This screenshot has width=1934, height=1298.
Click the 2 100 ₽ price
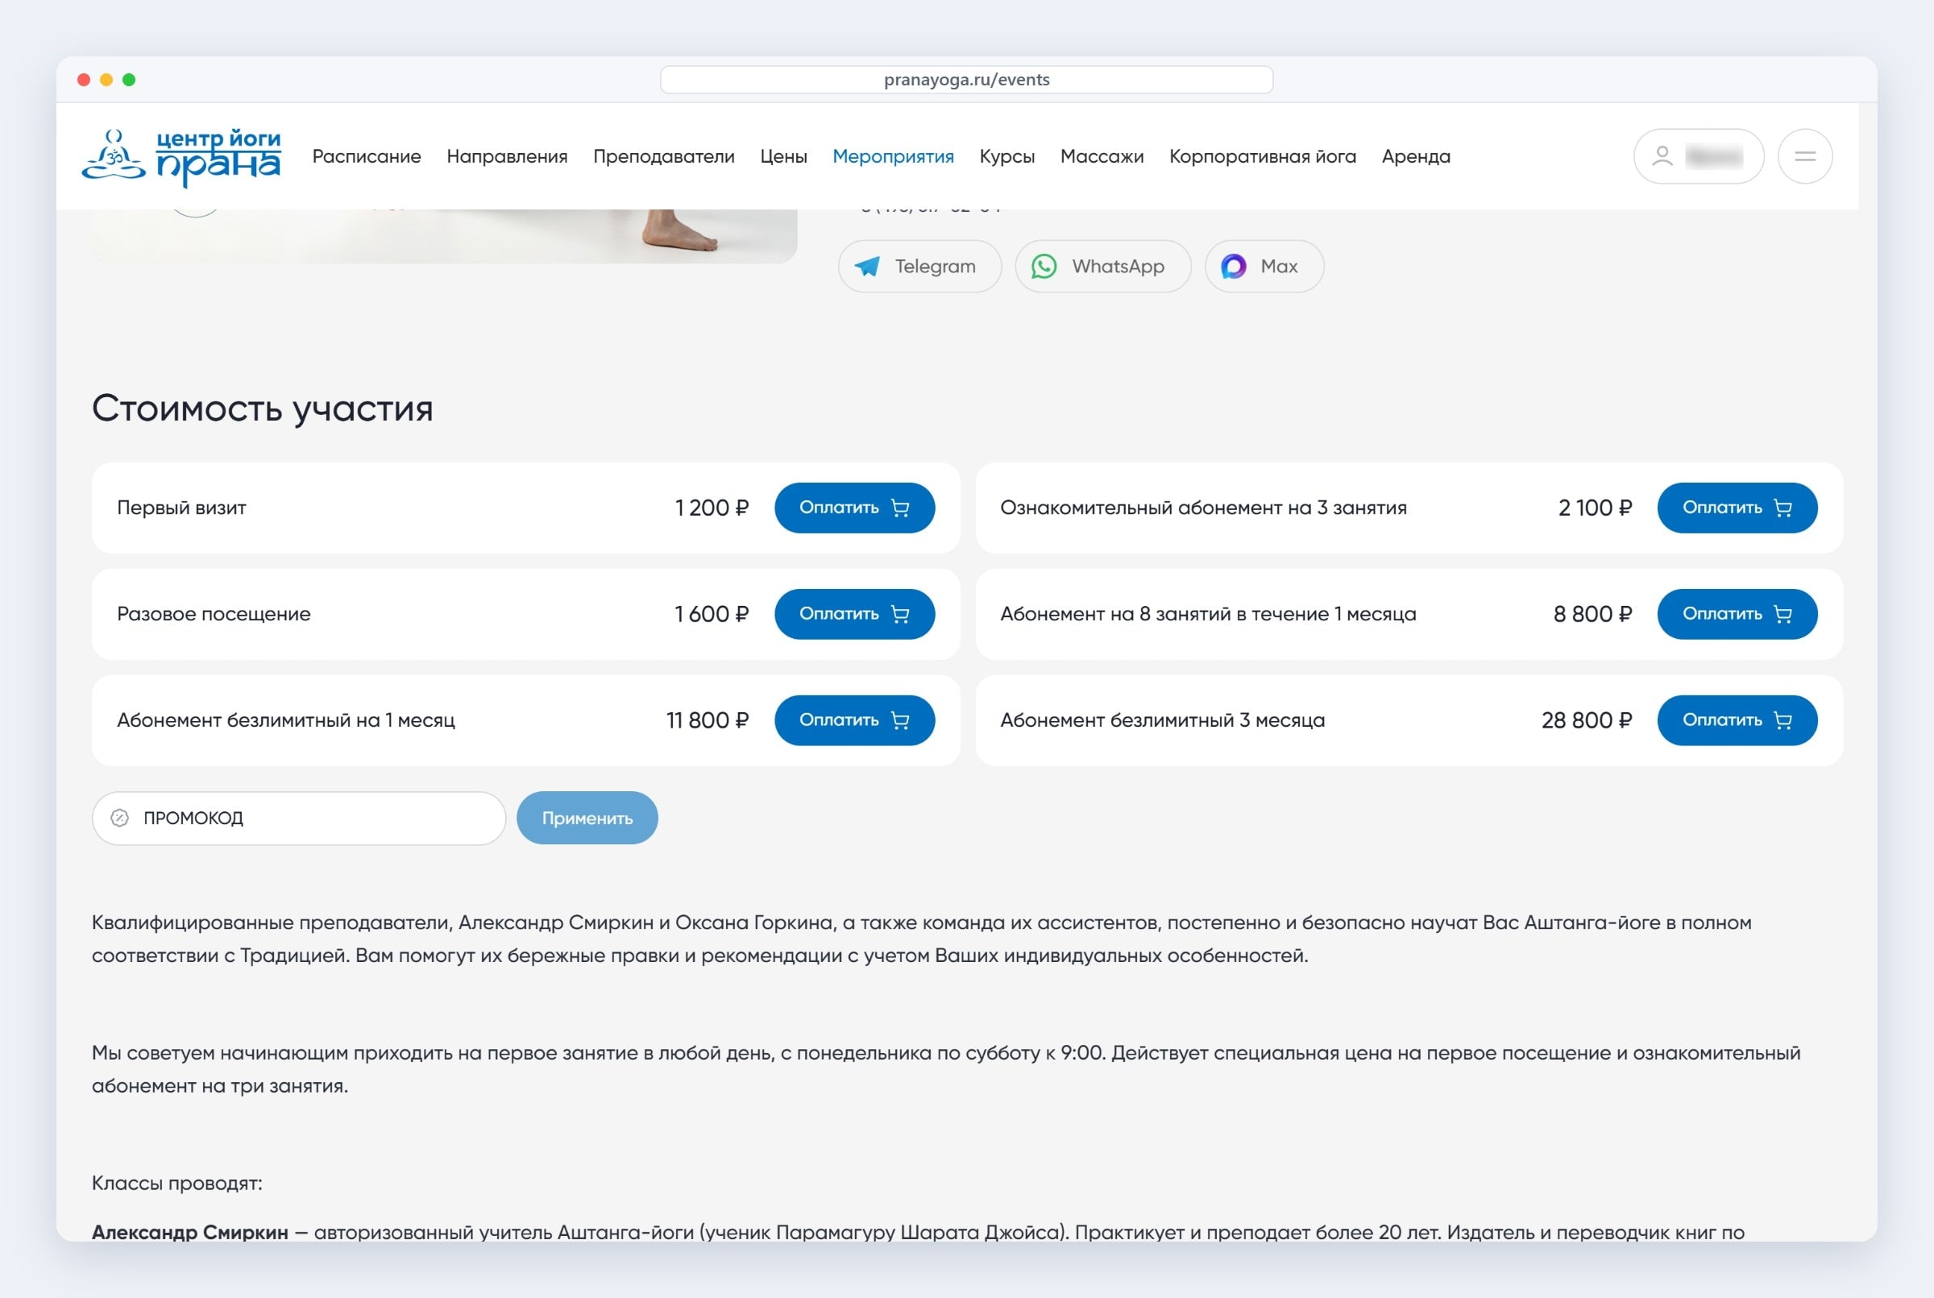[1596, 508]
